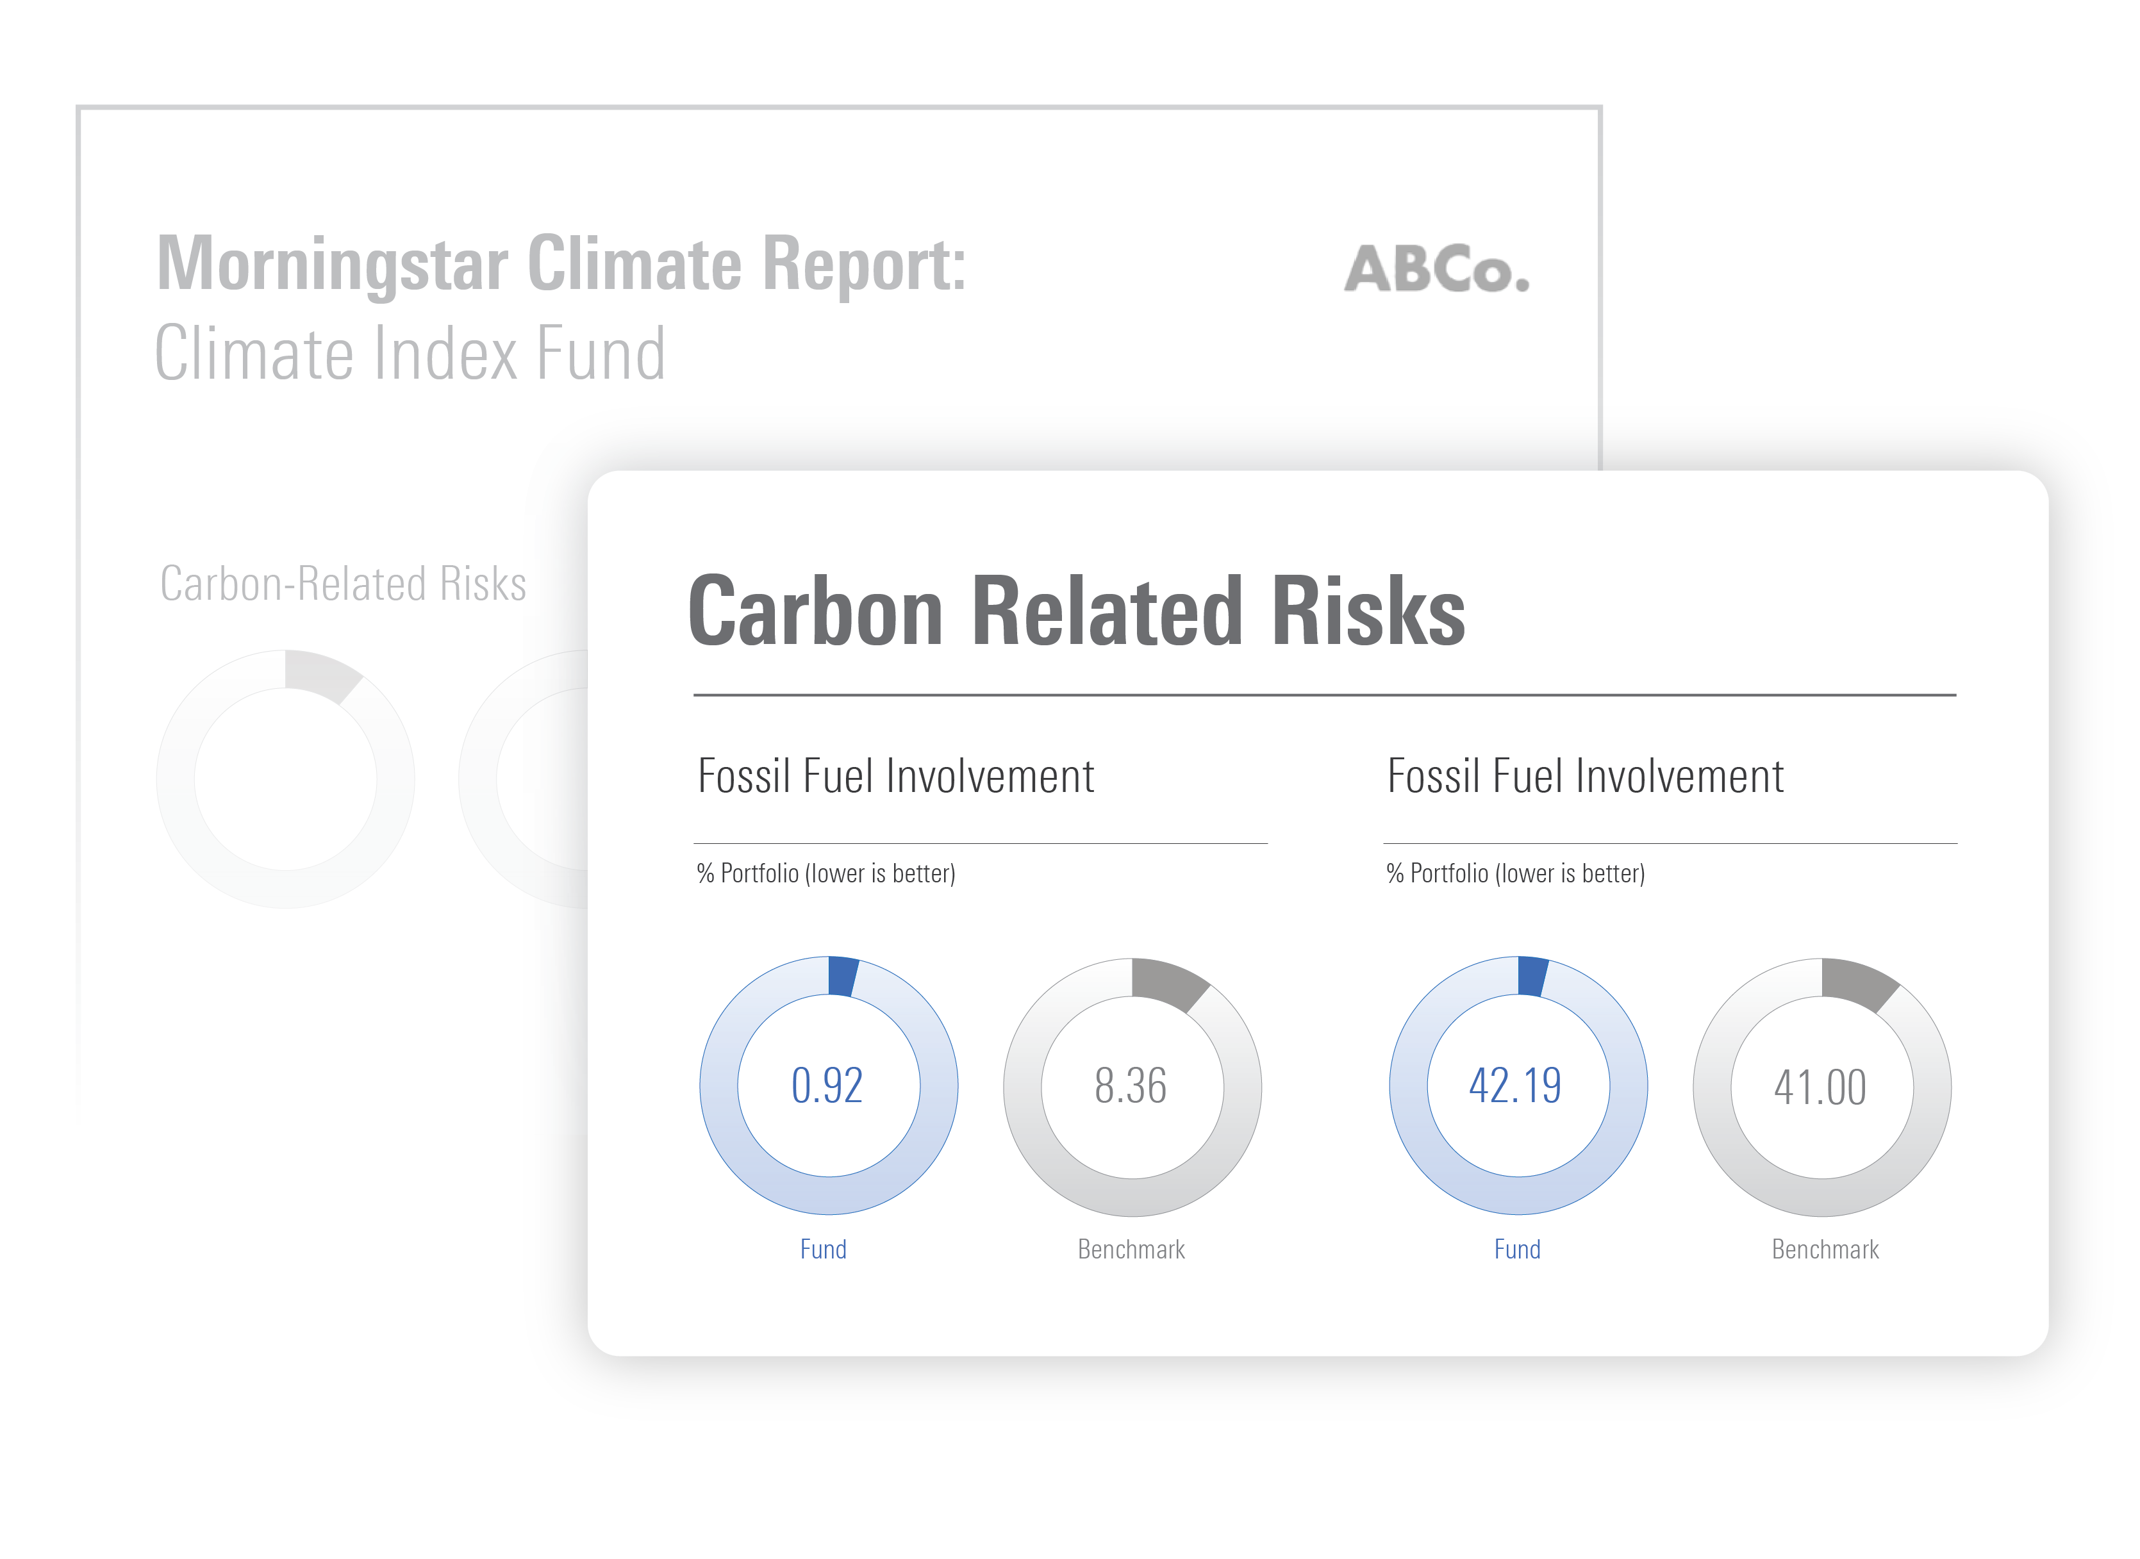Click the ABCo. company logo
The height and width of the screenshot is (1559, 2140).
1436,269
